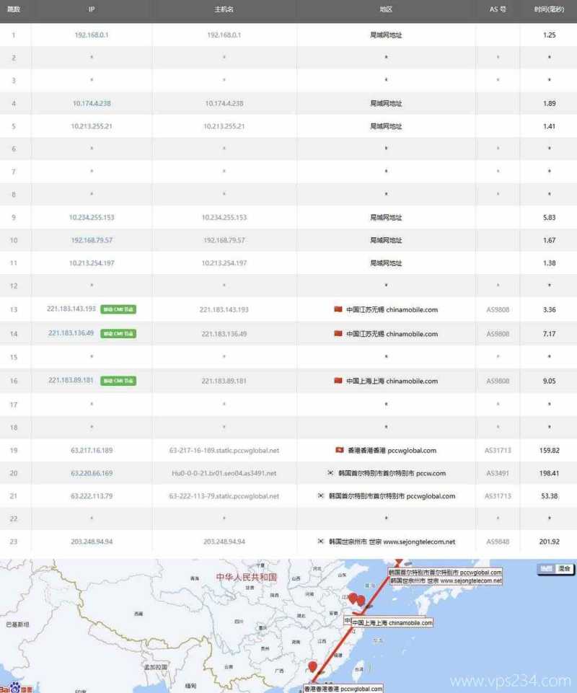Toggle 混合 hybrid map view
Image resolution: width=577 pixels, height=693 pixels.
coord(563,568)
